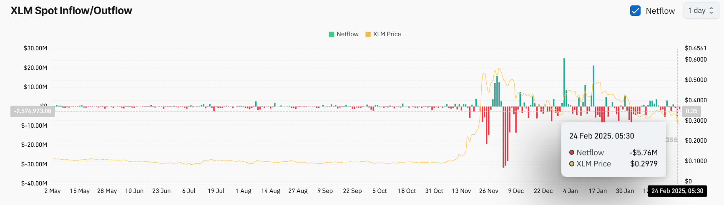Click the green Netflow legend swatch
Screen dimensions: 724x205
[x=332, y=35]
